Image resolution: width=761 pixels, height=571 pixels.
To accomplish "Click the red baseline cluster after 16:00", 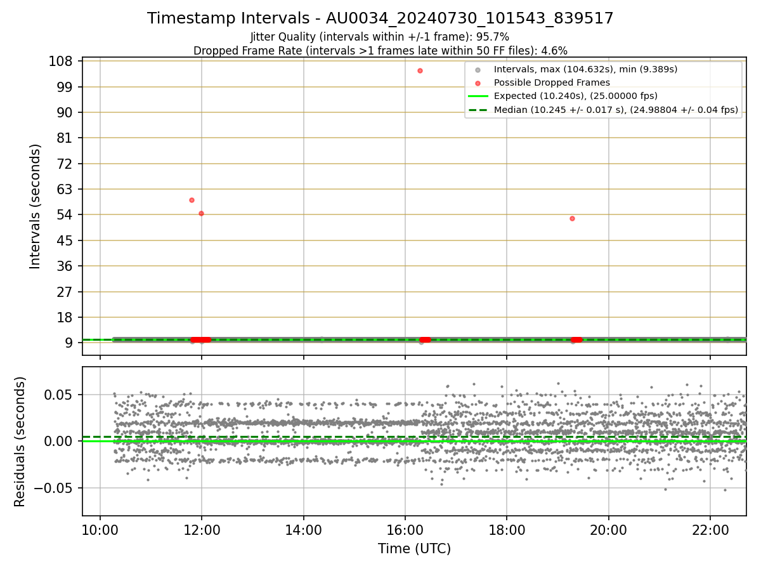I will point(425,339).
